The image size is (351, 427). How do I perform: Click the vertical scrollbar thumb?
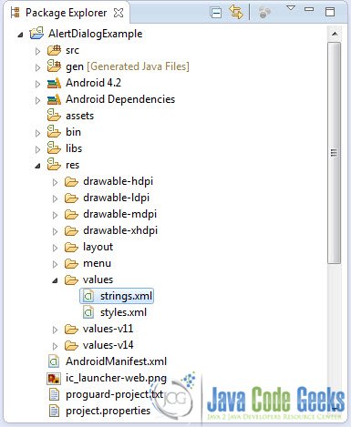pyautogui.click(x=335, y=153)
